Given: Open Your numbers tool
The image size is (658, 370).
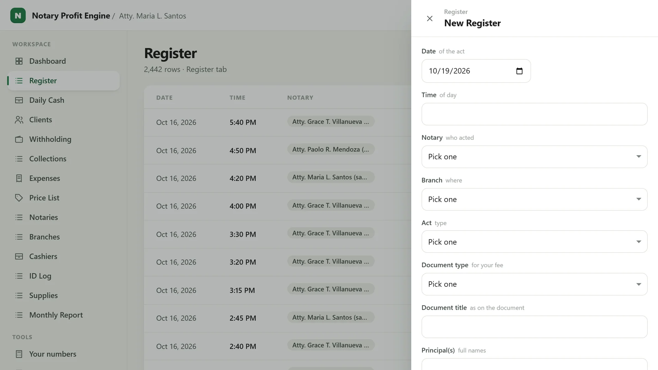Looking at the screenshot, I should coord(63,354).
